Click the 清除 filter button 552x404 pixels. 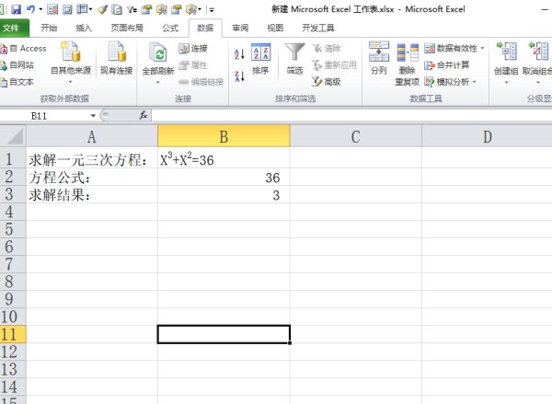327,48
